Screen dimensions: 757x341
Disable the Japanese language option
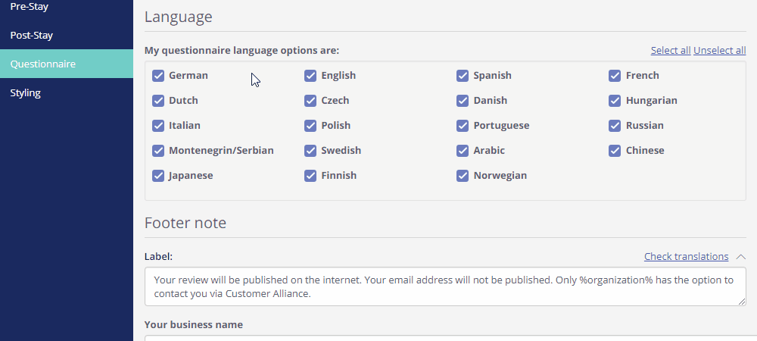(x=158, y=176)
